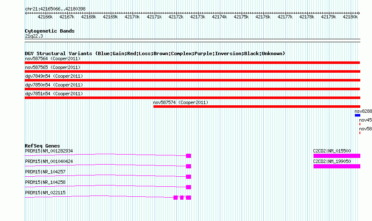Click the 42173k ruler tick label
Viewport: 372px width, 221px height.
tap(198, 17)
